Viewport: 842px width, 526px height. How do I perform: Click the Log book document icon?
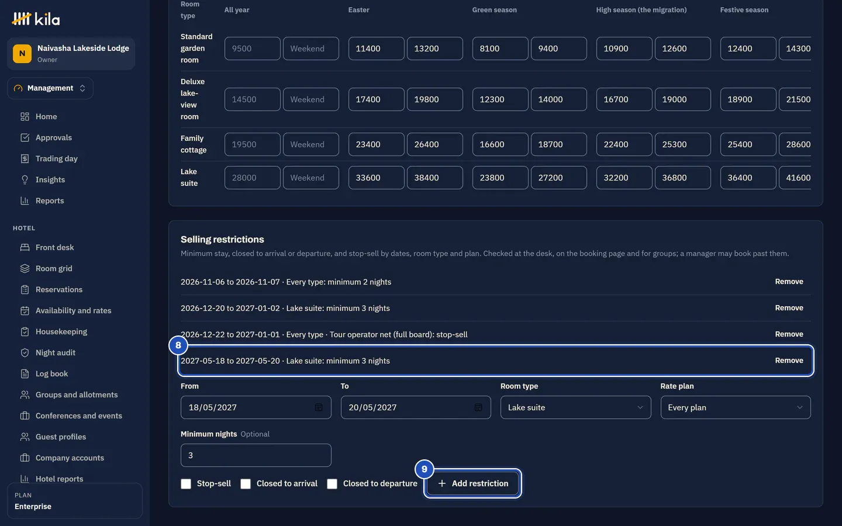pos(25,373)
